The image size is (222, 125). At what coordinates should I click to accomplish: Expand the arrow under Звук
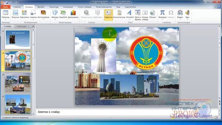187,19
